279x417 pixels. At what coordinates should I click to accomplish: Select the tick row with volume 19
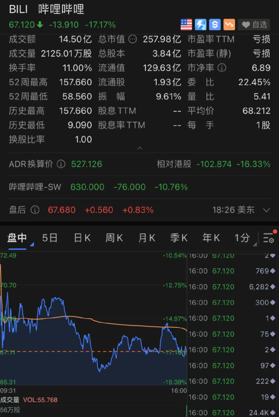(x=231, y=397)
